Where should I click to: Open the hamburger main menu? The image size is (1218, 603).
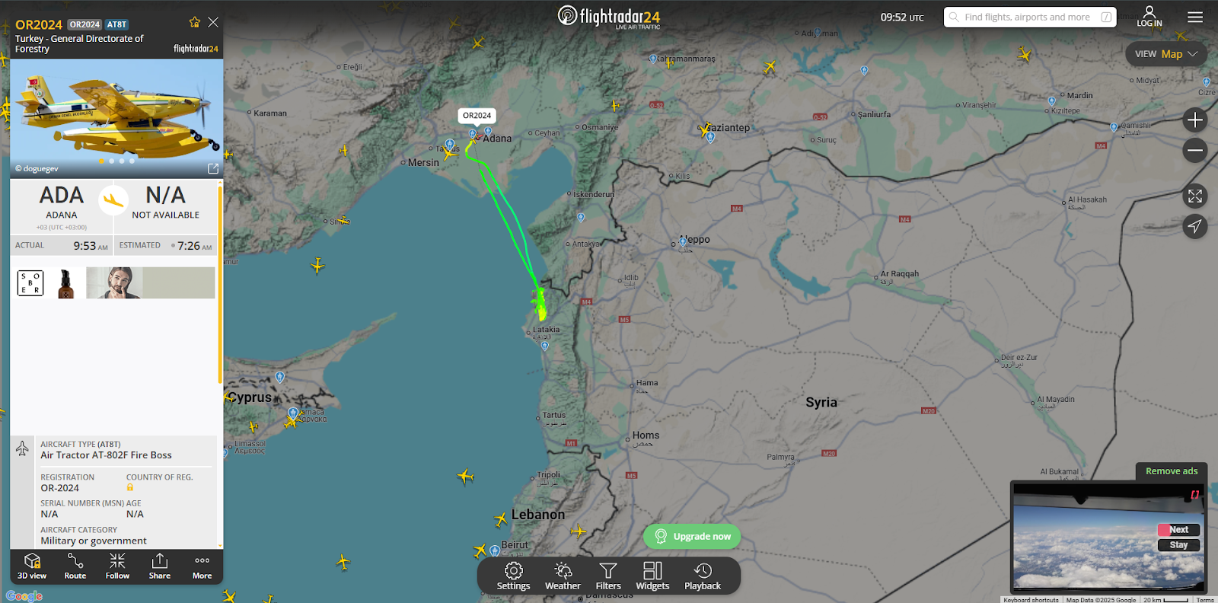point(1195,17)
